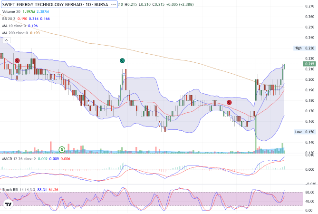This screenshot has width=318, height=214.
Task: Click the green 0.215 current price tag
Action: (x=309, y=64)
